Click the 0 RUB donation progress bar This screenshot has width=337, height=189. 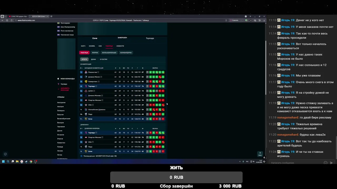coord(176,177)
